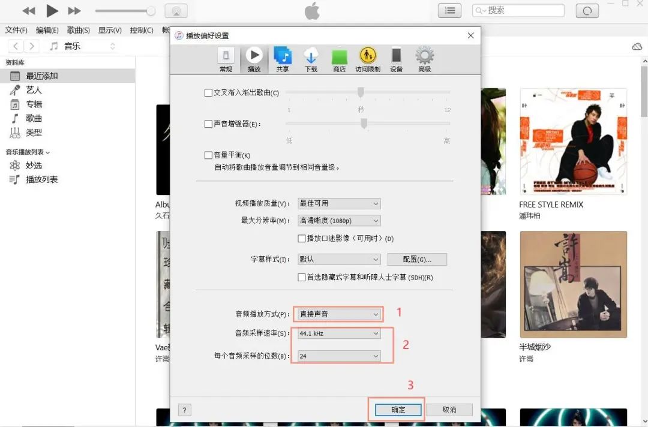Click the OK (确定) button
Screen dimensions: 648x427
click(x=398, y=410)
